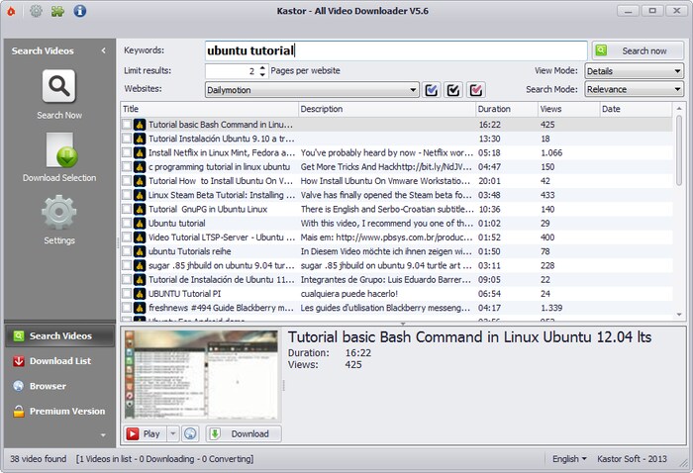
Task: Click the Download button
Action: point(244,433)
